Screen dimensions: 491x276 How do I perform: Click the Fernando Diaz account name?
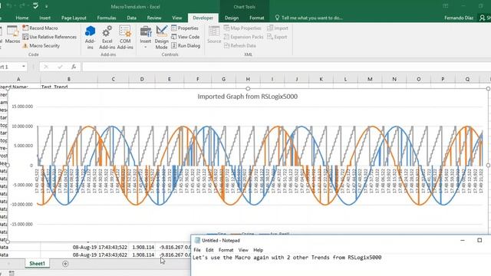pyautogui.click(x=459, y=18)
